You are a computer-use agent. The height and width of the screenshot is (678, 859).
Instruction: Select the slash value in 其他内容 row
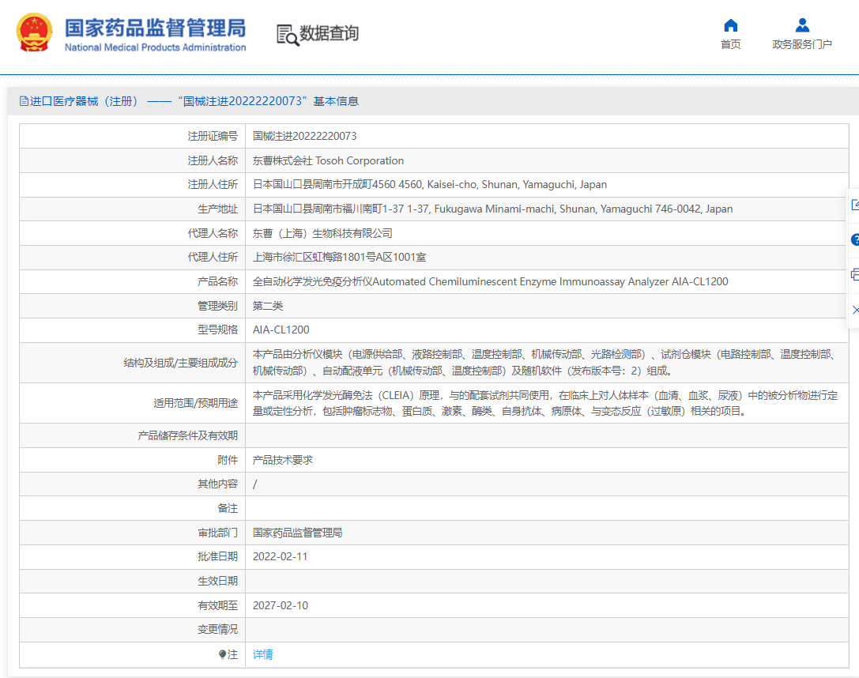254,484
